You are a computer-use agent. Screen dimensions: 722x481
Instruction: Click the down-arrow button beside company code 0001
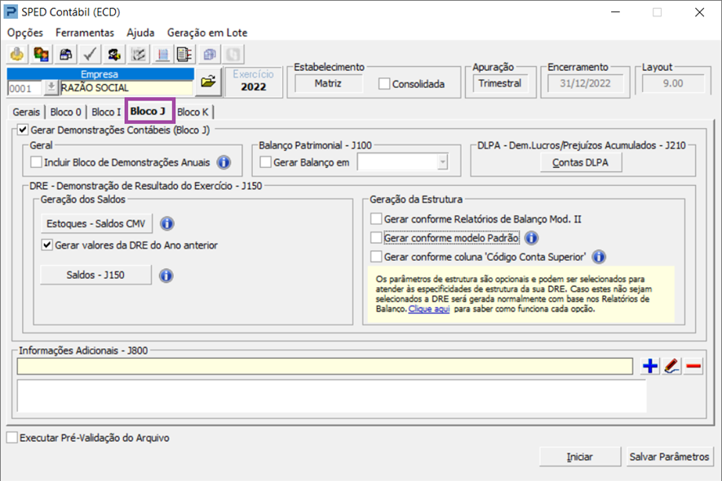(x=51, y=88)
